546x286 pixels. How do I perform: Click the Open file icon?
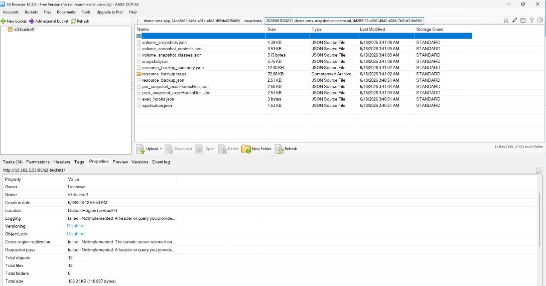[199, 149]
